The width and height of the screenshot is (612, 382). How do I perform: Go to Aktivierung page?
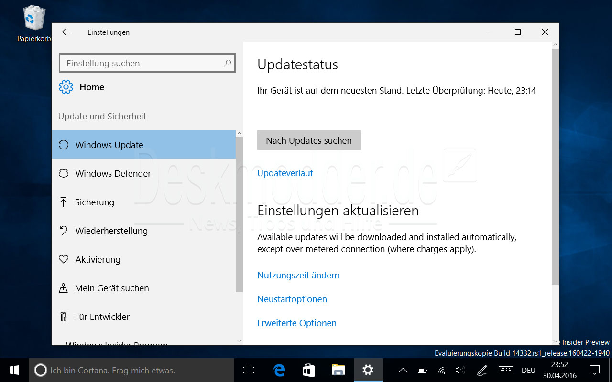tap(98, 259)
